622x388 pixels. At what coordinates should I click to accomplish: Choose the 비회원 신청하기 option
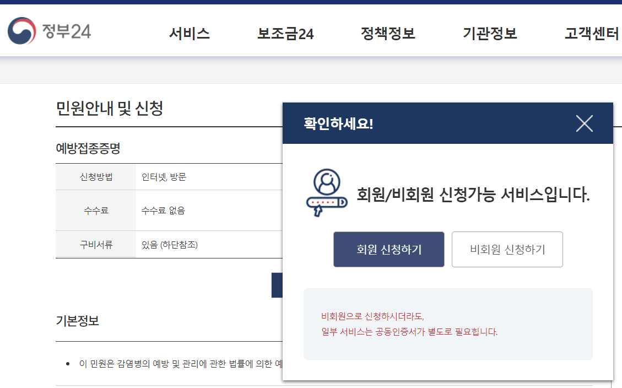click(x=507, y=249)
